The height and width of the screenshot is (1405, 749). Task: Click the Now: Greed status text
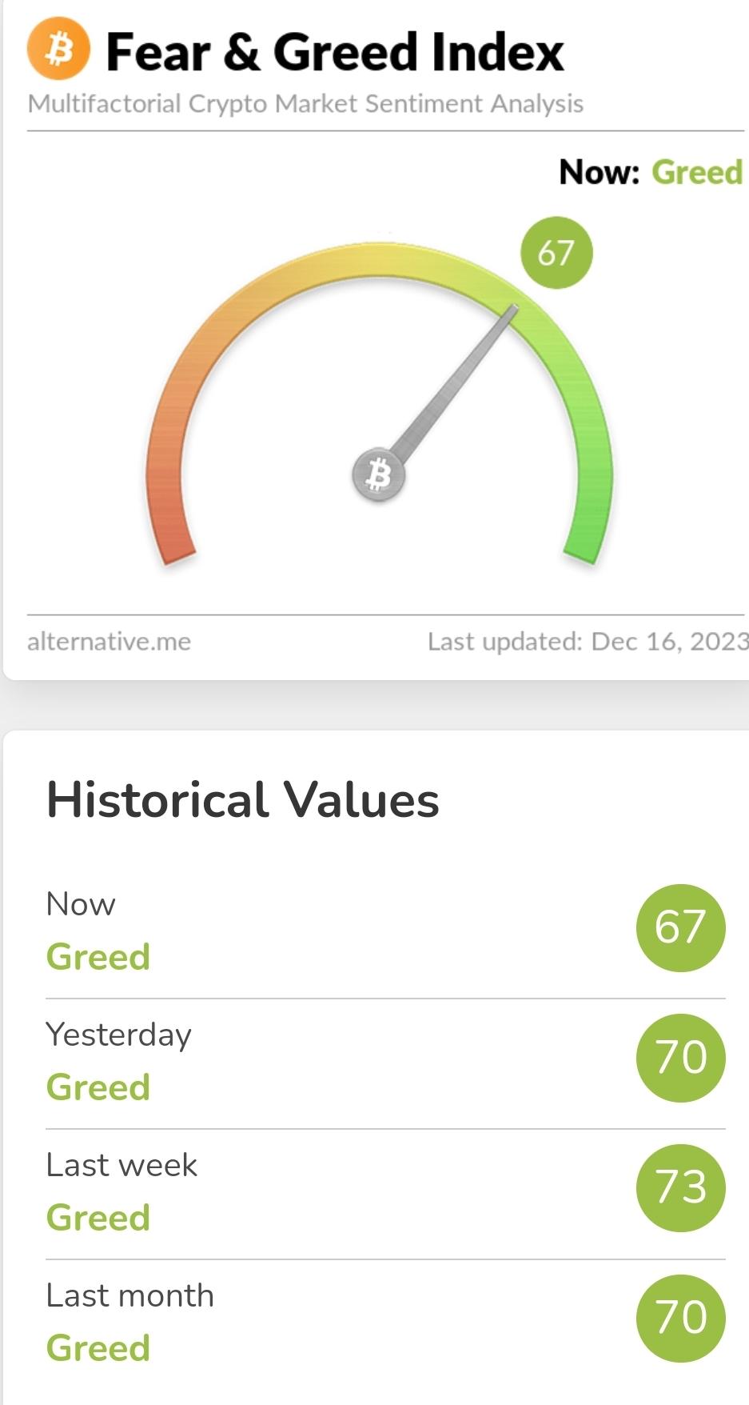[651, 172]
